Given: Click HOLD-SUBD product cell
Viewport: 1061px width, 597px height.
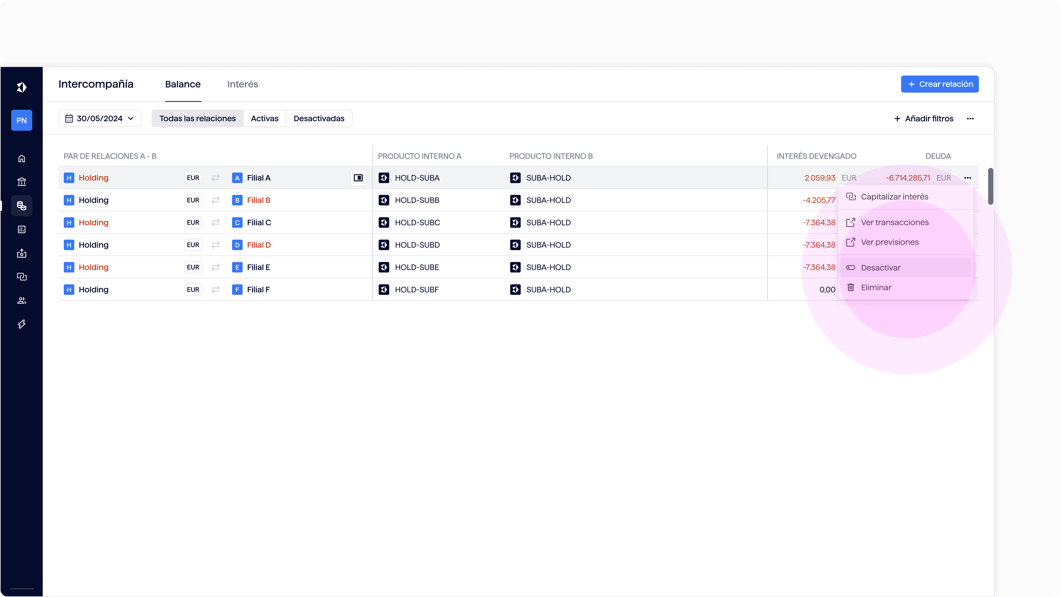Looking at the screenshot, I should click(x=417, y=245).
